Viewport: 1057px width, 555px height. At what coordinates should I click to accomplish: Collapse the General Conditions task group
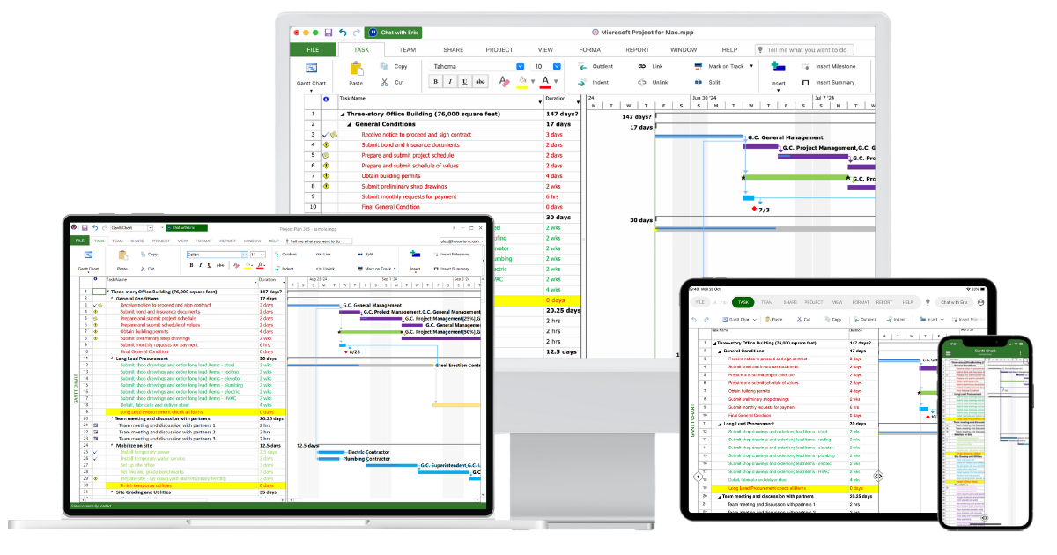(350, 123)
